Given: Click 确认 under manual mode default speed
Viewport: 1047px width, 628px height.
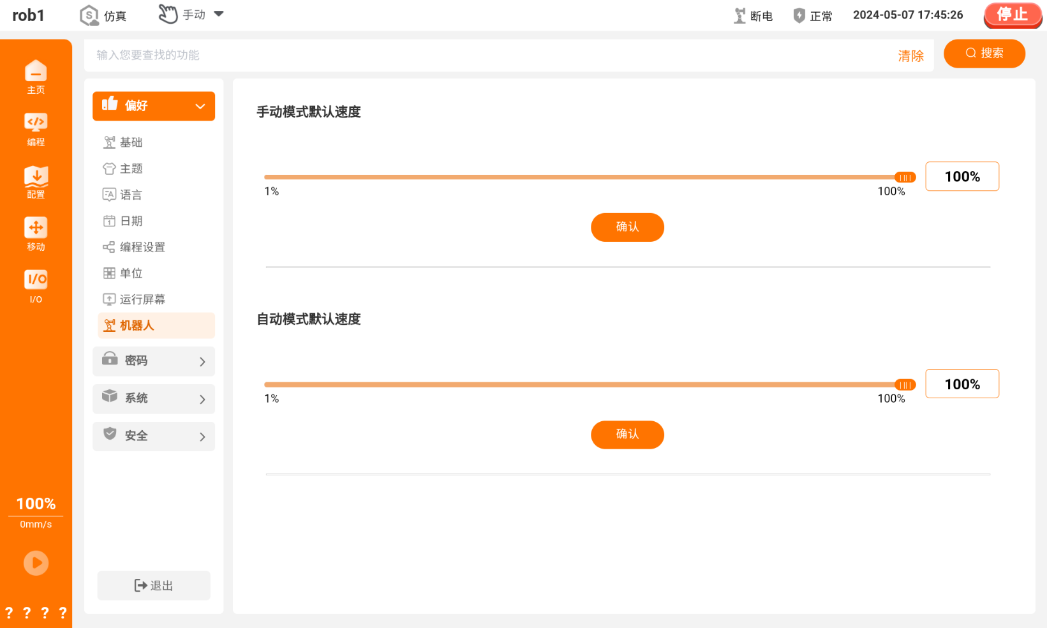Looking at the screenshot, I should pyautogui.click(x=627, y=227).
